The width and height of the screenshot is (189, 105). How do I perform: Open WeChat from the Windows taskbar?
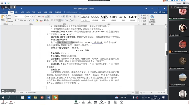(55, 97)
